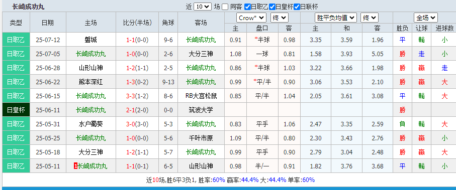Open the 全场 dropdown
Image resolution: width=456 pixels, height=190 pixels.
[x=426, y=18]
